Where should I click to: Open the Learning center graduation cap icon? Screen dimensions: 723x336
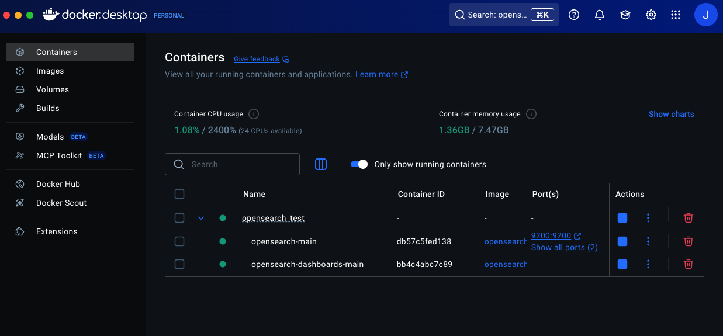tap(625, 15)
